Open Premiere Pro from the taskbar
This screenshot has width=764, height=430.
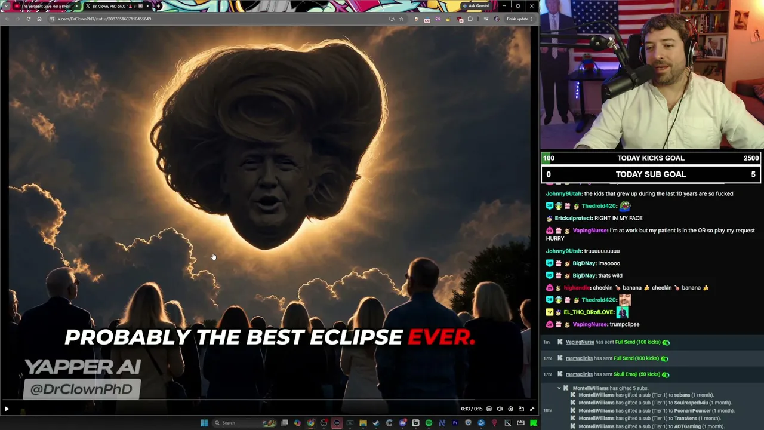pyautogui.click(x=455, y=423)
